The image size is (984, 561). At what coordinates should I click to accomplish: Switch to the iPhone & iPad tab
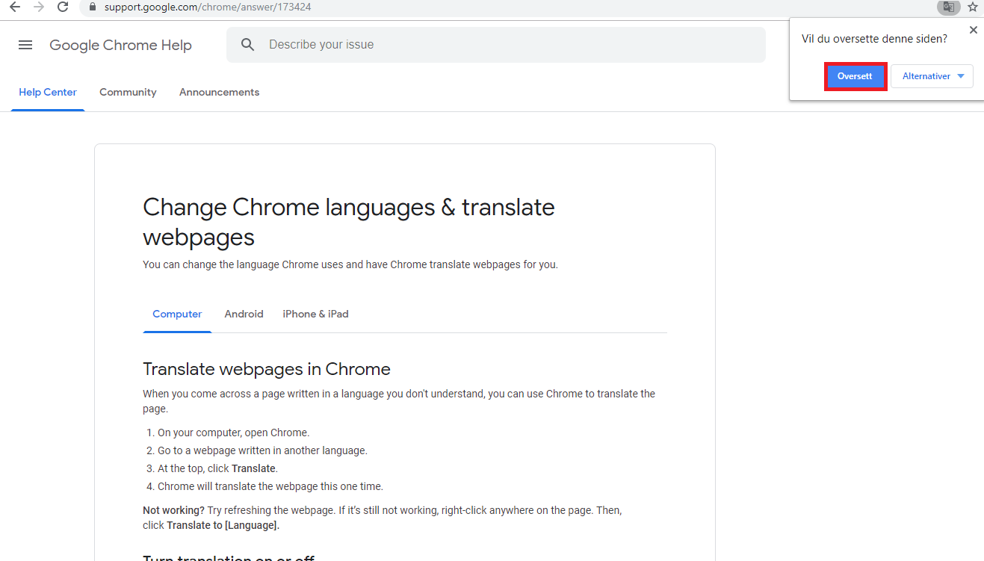pos(315,314)
